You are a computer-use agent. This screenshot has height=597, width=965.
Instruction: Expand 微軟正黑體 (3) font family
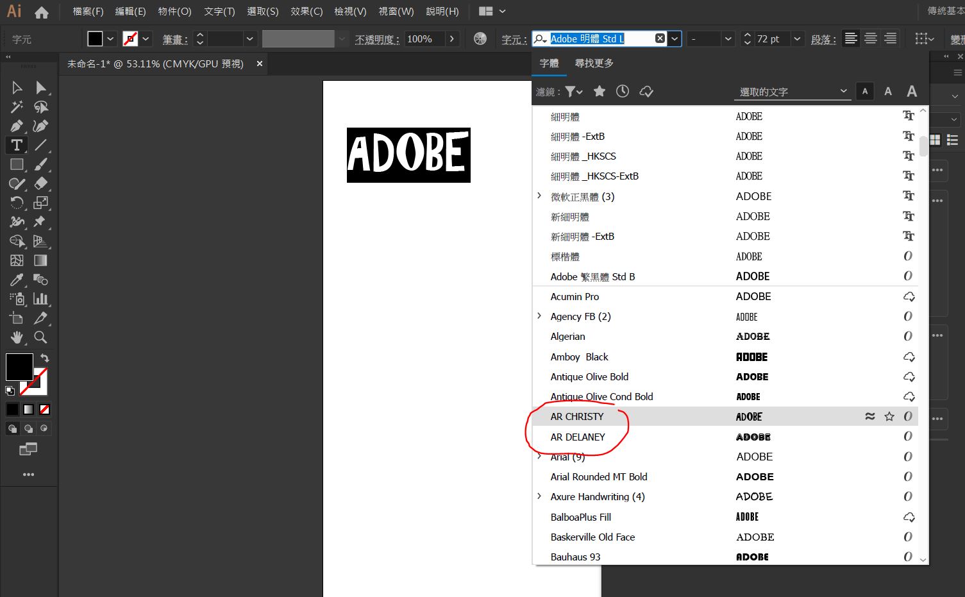click(539, 196)
